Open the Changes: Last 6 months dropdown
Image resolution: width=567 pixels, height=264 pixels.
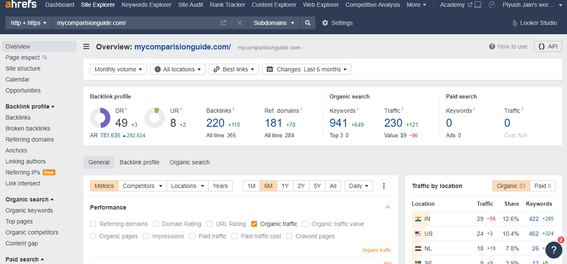tap(307, 69)
